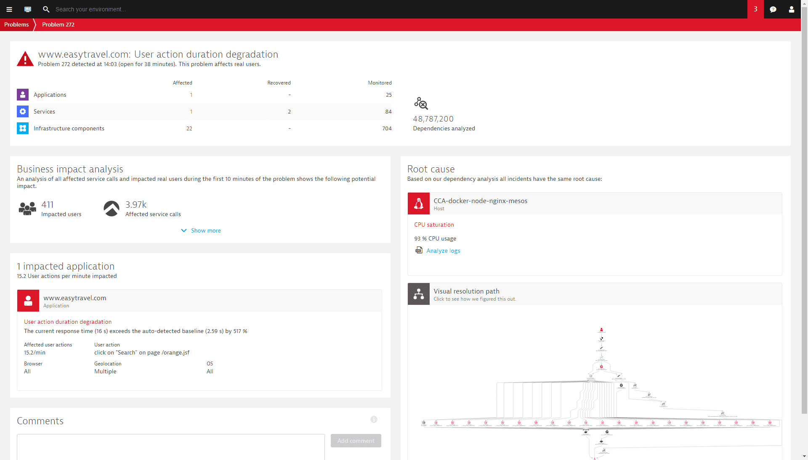The height and width of the screenshot is (460, 808).
Task: Click the 411 impacted users value
Action: [x=48, y=204]
